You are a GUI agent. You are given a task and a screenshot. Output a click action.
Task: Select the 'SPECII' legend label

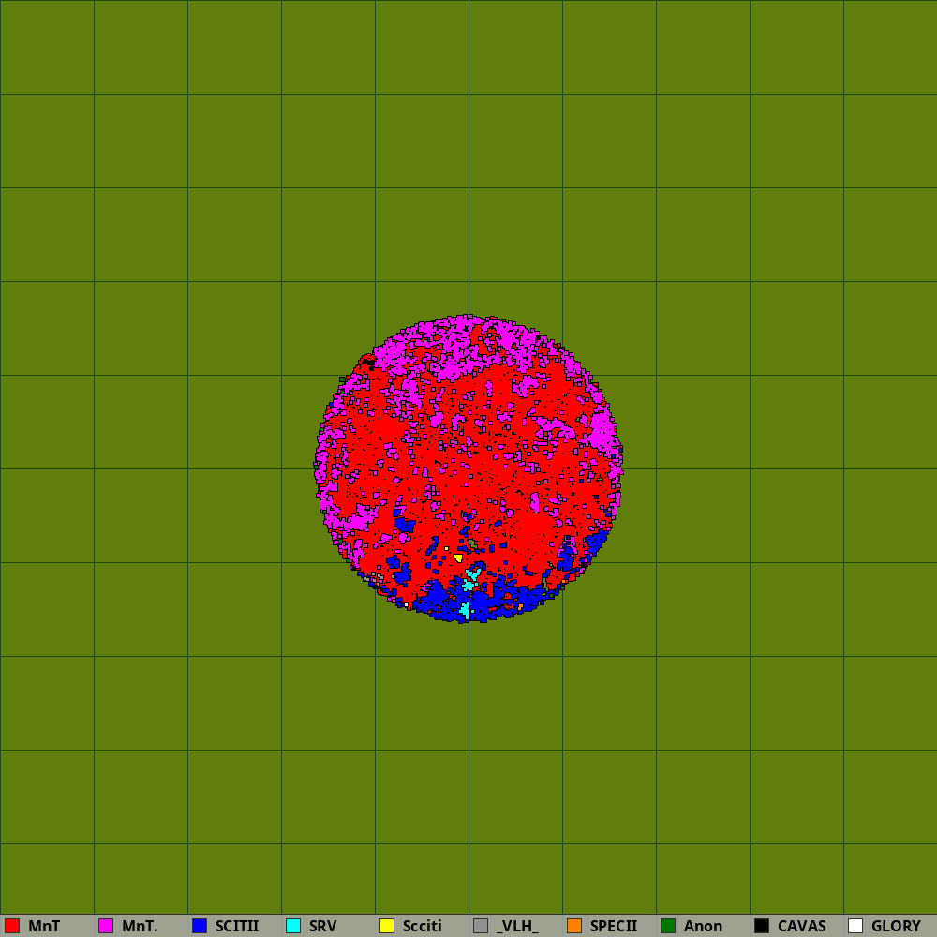point(614,926)
